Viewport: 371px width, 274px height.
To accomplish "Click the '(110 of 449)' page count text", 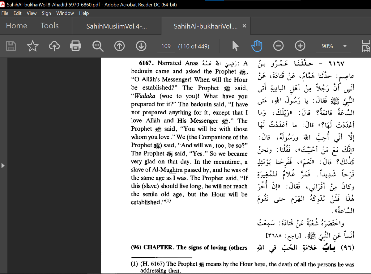I will coord(194,46).
